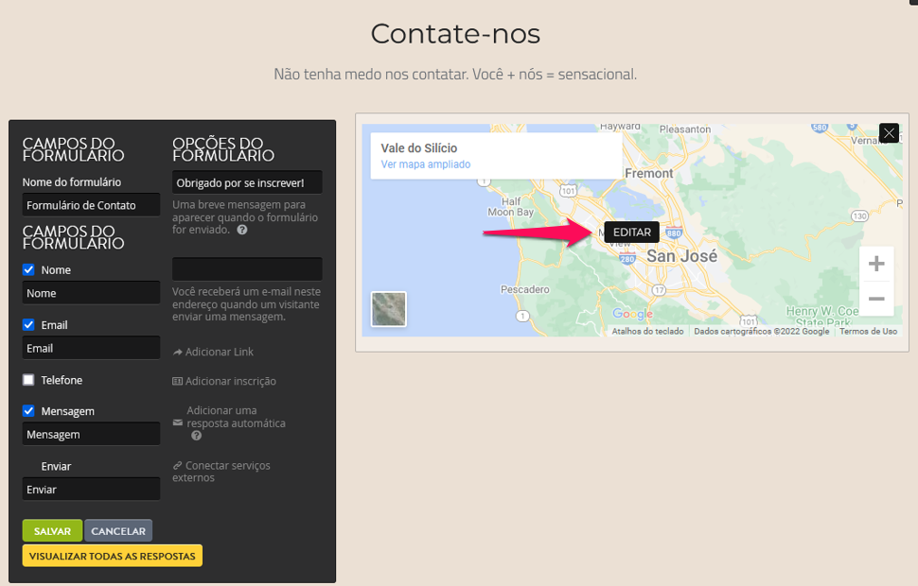Viewport: 918px width, 586px height.
Task: Zoom in on the map
Action: (x=875, y=264)
